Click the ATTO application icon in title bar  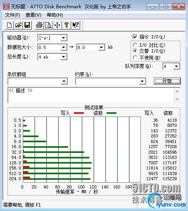click(6, 6)
